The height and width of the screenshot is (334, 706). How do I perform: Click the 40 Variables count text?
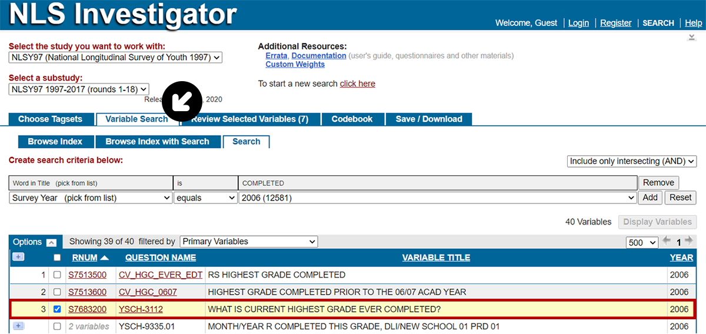[588, 222]
